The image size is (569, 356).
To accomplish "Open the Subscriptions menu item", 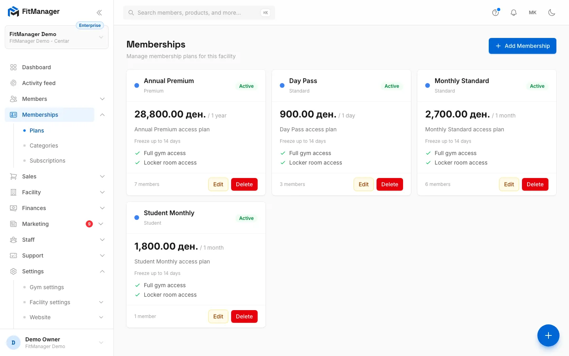I will coord(47,161).
